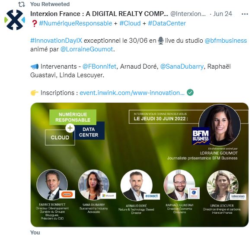The image size is (252, 237).
Task: Click the Interxion France profile avatar
Action: tap(15, 20)
